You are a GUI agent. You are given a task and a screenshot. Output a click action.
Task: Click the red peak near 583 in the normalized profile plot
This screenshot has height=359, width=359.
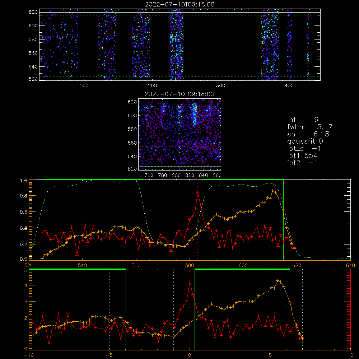pos(197,193)
